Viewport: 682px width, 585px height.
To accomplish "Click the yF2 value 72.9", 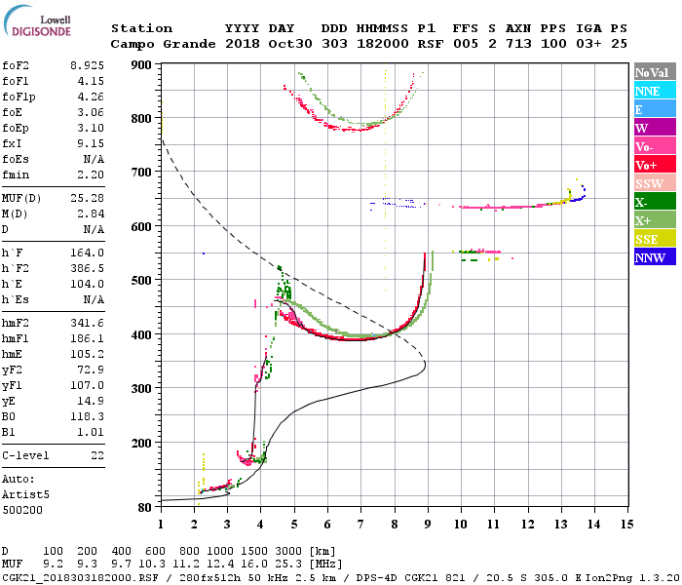I will click(91, 370).
